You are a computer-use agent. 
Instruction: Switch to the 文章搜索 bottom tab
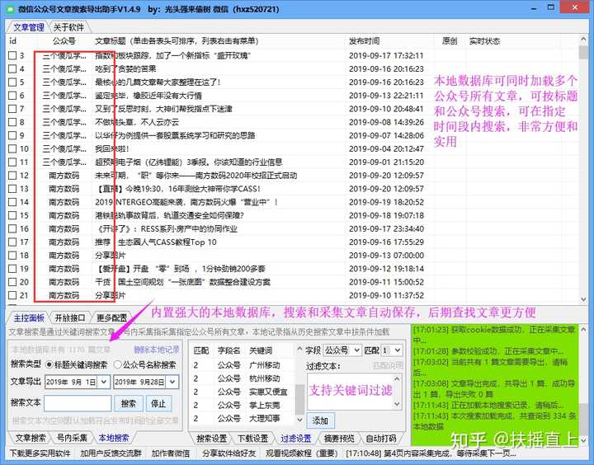click(x=31, y=438)
